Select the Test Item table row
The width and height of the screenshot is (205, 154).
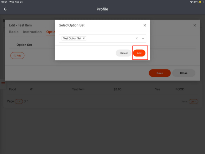78,89
